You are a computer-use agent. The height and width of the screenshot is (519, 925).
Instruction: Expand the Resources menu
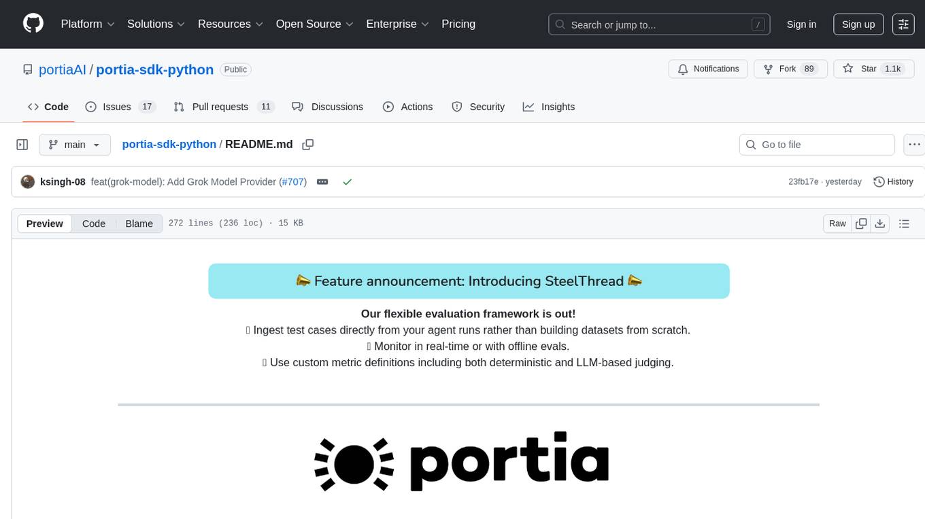click(x=231, y=24)
